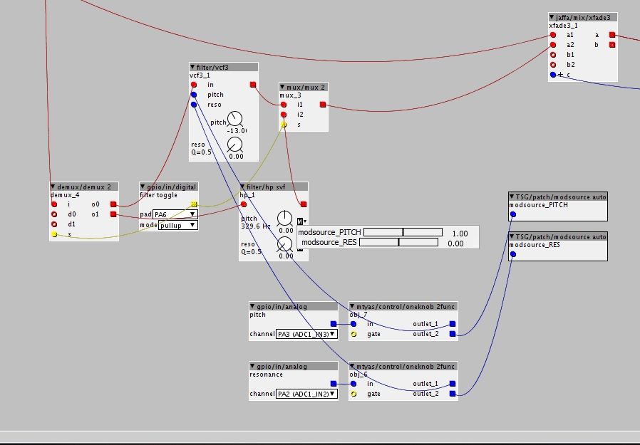Click the filter/vcf3 title bar triangle
This screenshot has height=445, width=640.
click(x=193, y=67)
